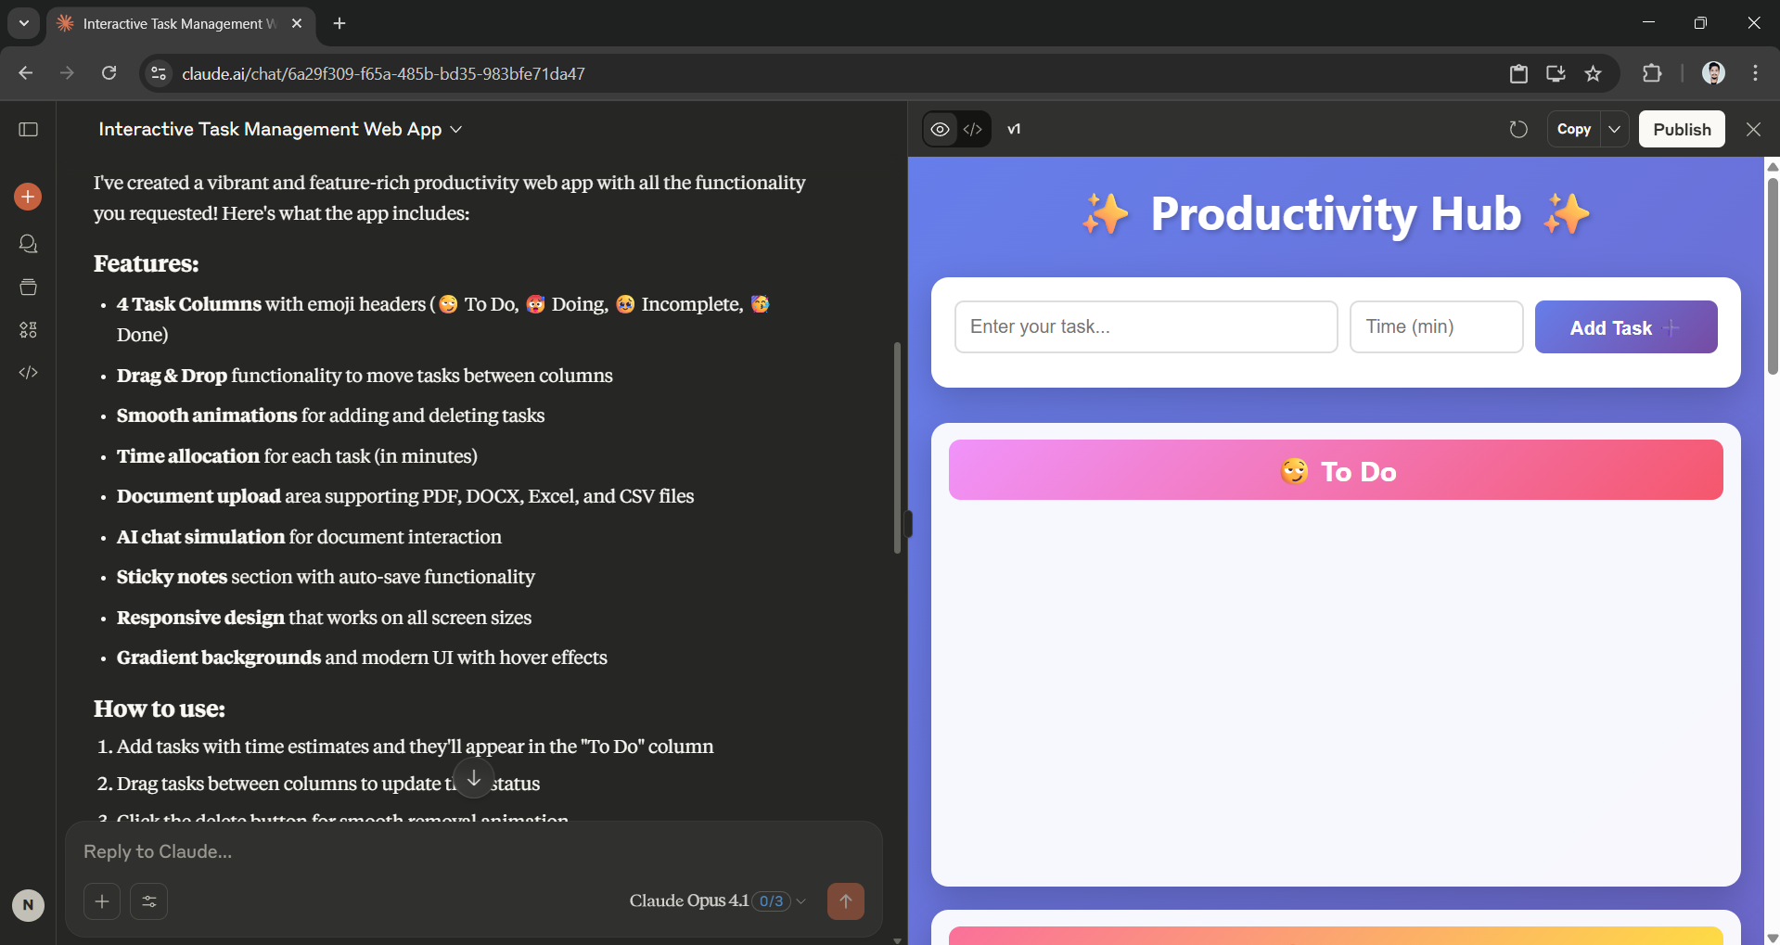The image size is (1780, 945).
Task: Open the Projects icon in the sidebar
Action: 29,287
